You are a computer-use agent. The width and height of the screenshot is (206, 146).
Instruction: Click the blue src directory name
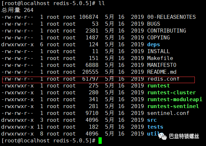point(152,120)
